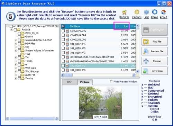
Task: Collapse the HD0 drive tree node
Action: click(x=8, y=26)
